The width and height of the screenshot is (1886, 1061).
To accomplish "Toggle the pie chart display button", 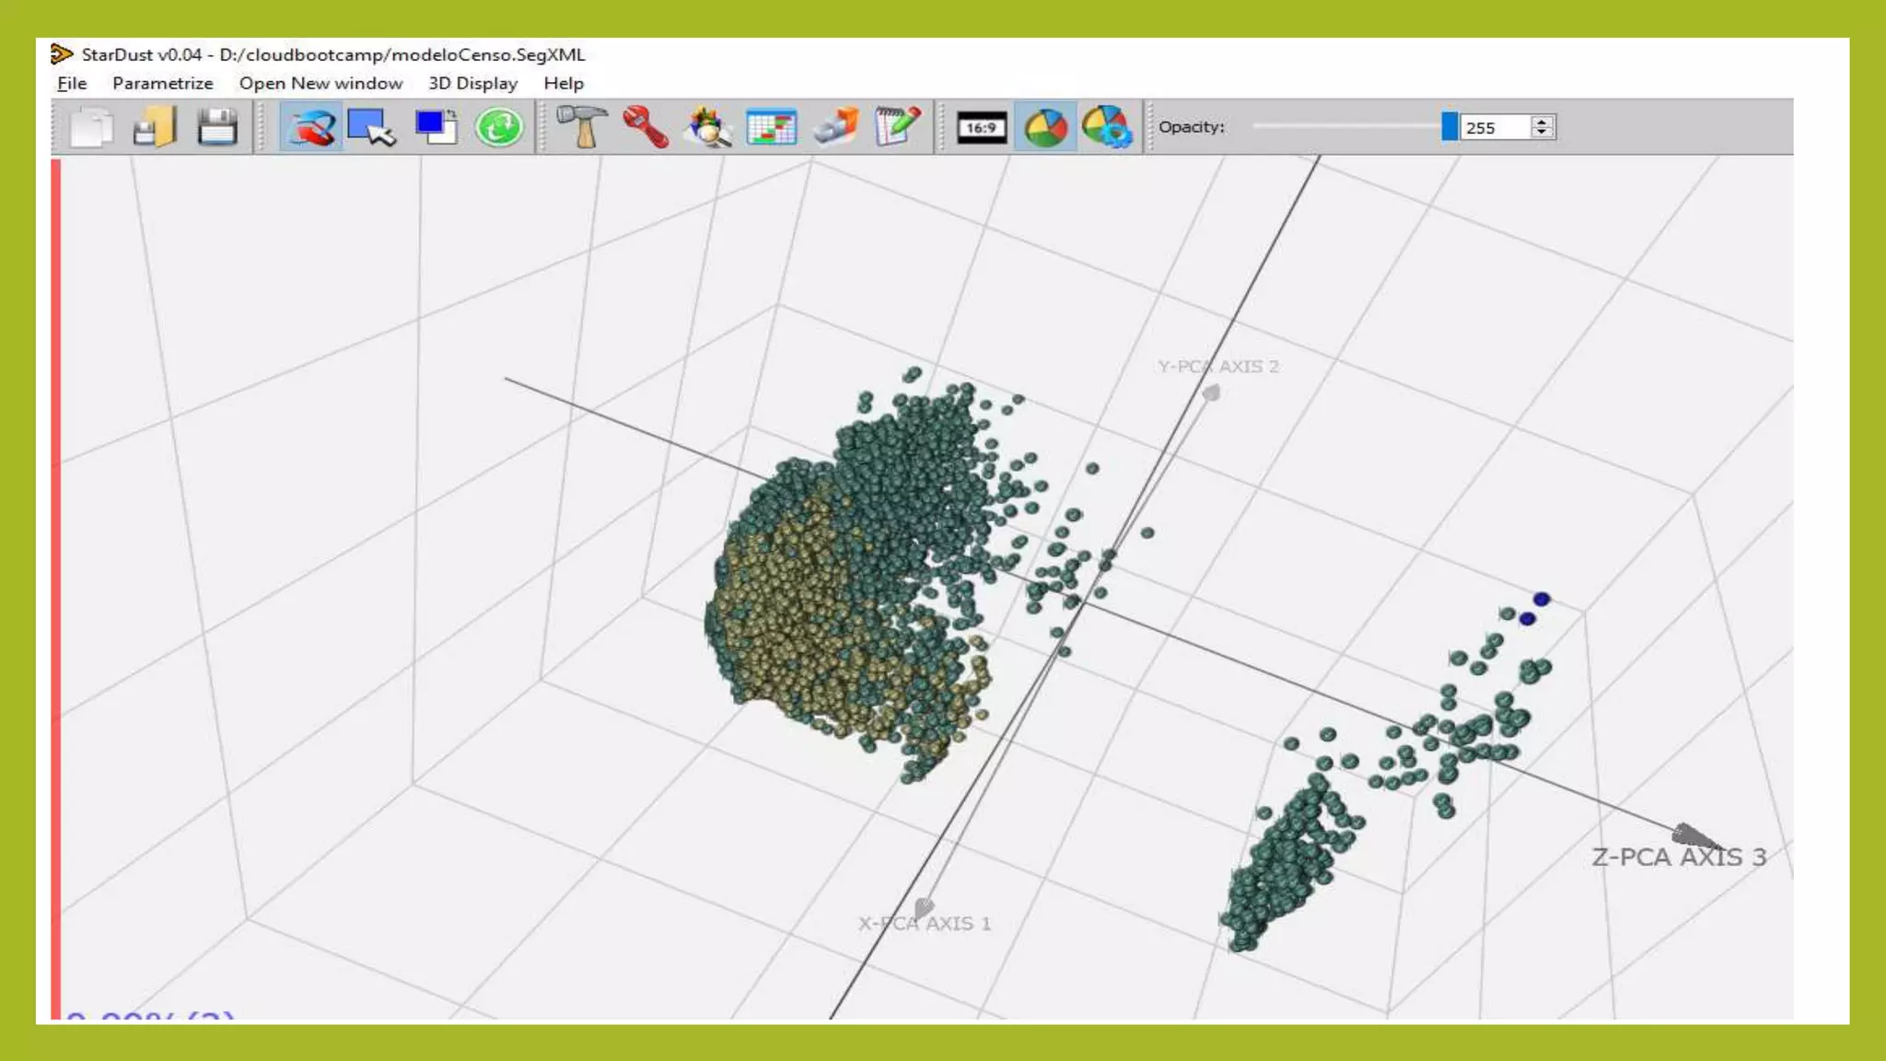I will (1045, 127).
